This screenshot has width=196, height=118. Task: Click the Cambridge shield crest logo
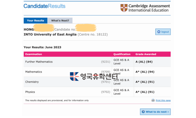[x=124, y=8]
